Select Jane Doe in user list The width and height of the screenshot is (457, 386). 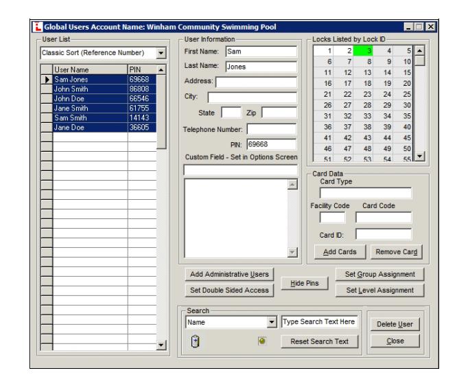(x=90, y=128)
